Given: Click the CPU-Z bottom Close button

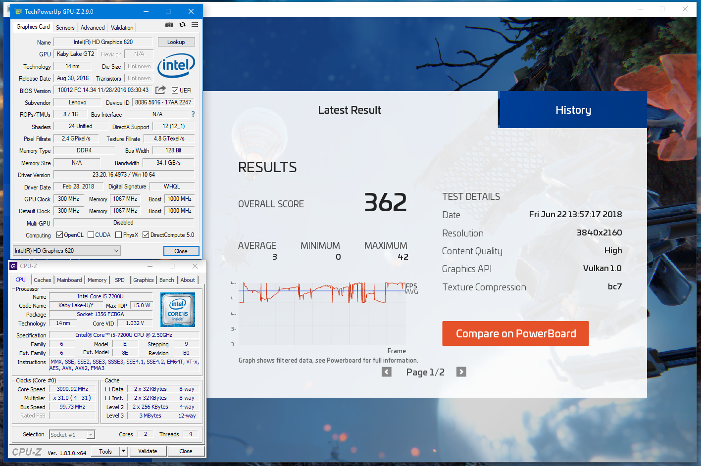Looking at the screenshot, I should (186, 451).
